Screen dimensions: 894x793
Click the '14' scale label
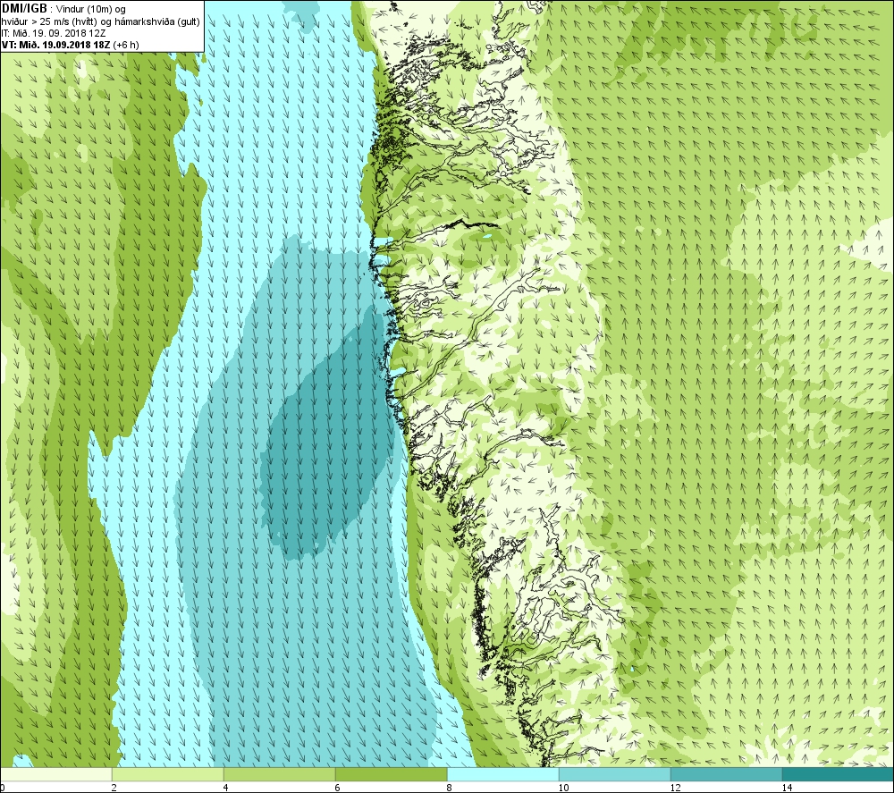tap(787, 788)
